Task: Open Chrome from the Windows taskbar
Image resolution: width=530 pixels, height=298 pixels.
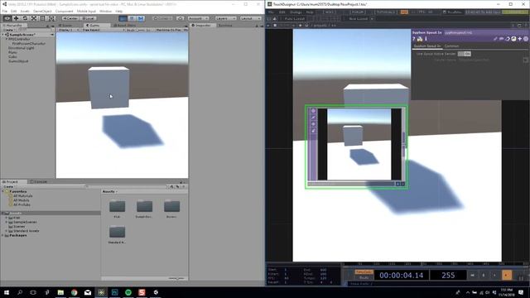Action: click(74, 292)
